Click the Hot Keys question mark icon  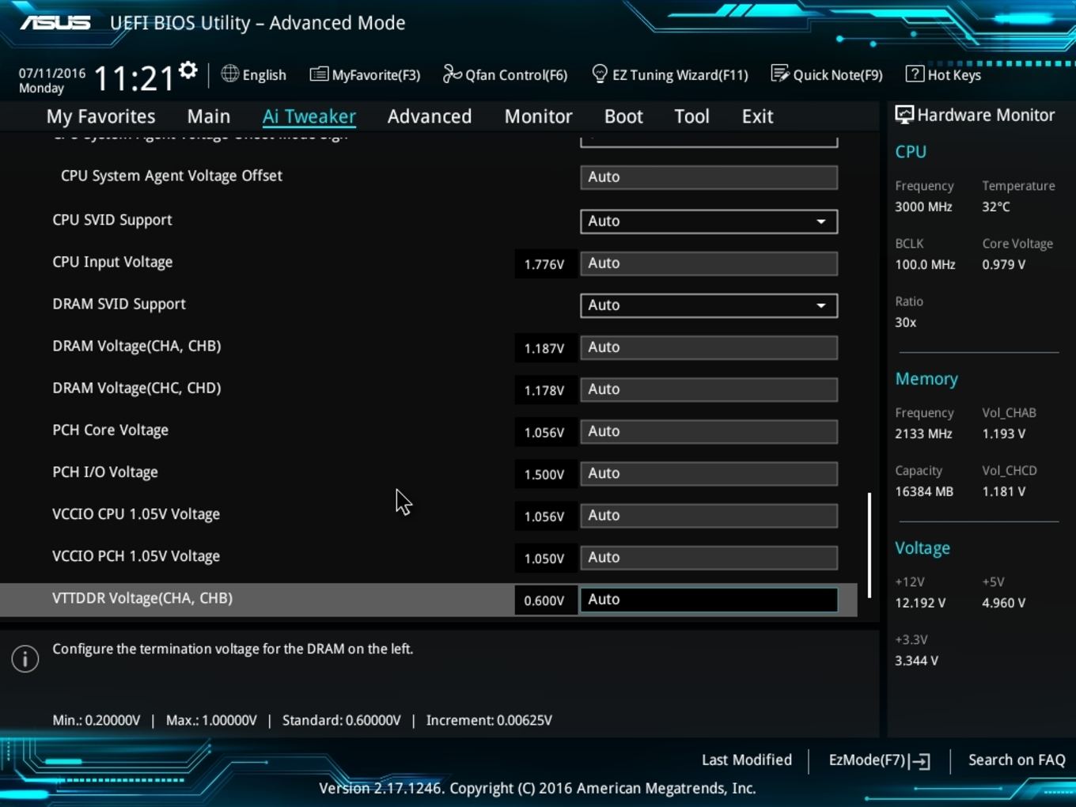[x=915, y=74]
